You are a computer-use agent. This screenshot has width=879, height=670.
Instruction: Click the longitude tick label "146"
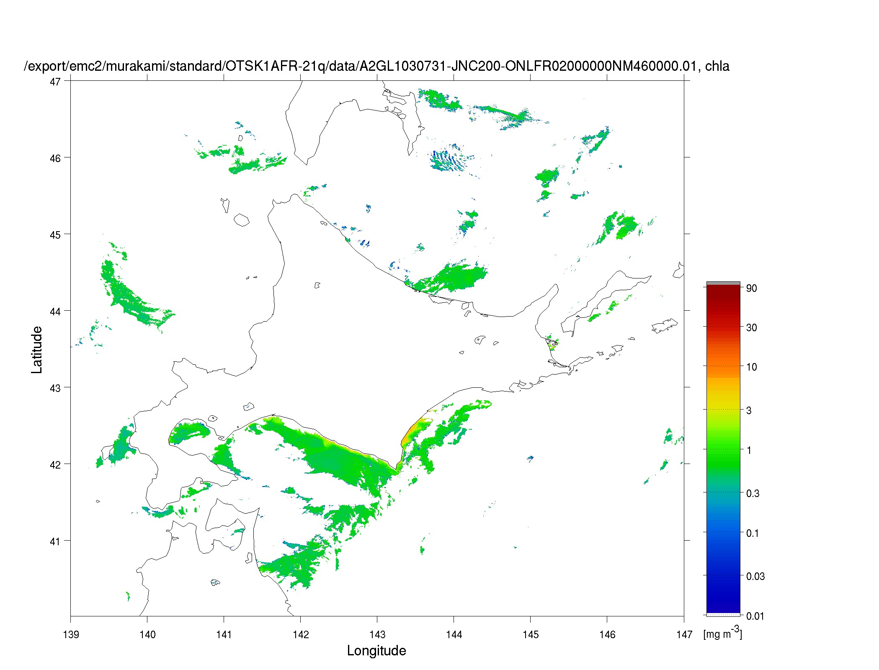click(607, 634)
